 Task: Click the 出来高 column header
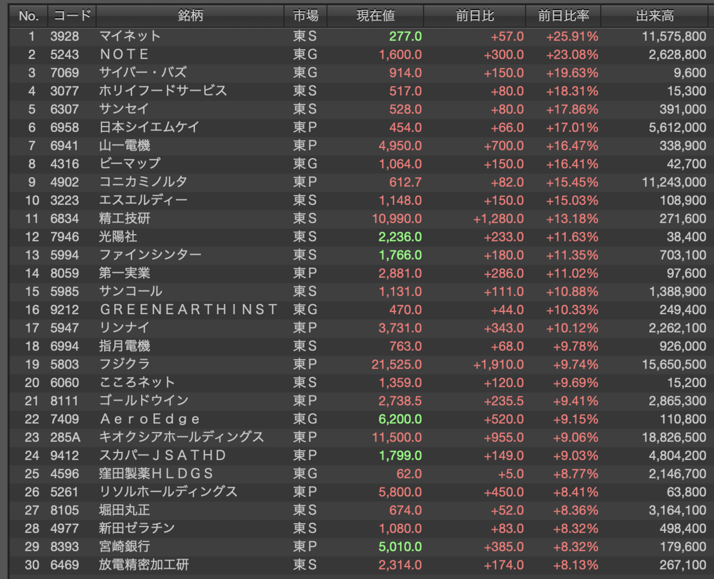[x=655, y=16]
